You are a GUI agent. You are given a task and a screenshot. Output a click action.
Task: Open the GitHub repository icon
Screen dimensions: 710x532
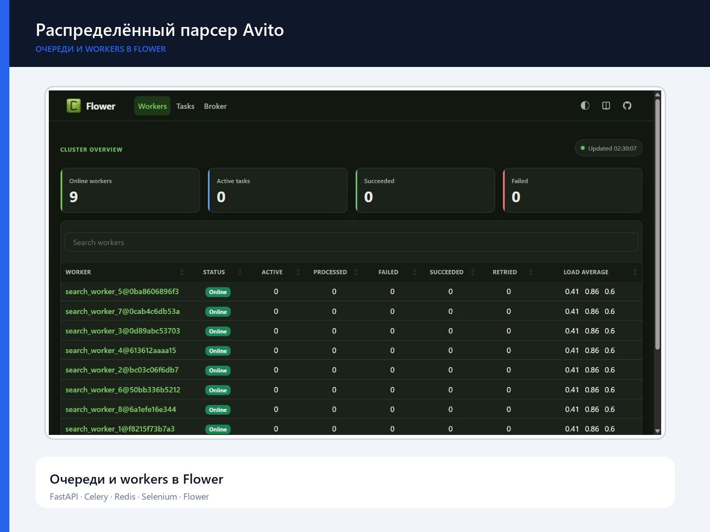pos(627,106)
